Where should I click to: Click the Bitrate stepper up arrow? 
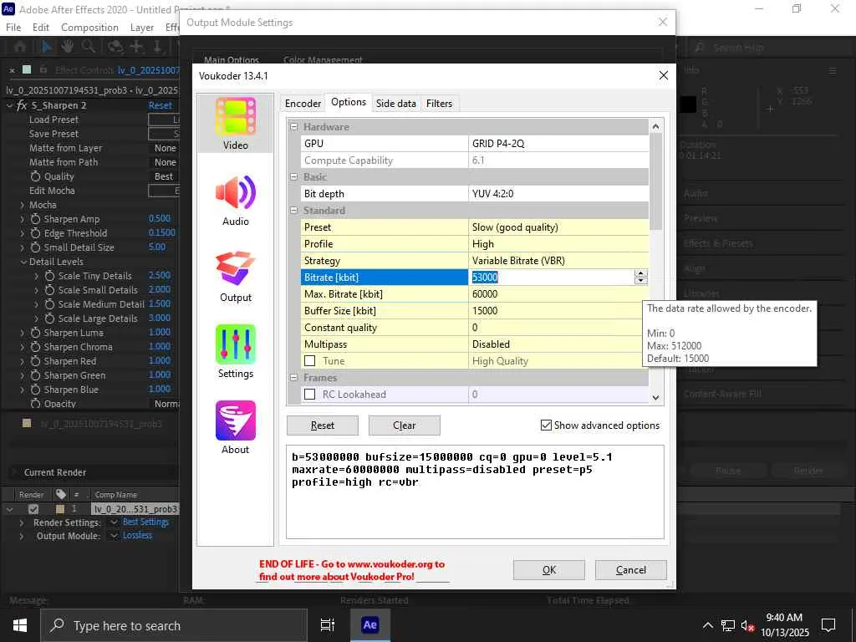coord(641,273)
